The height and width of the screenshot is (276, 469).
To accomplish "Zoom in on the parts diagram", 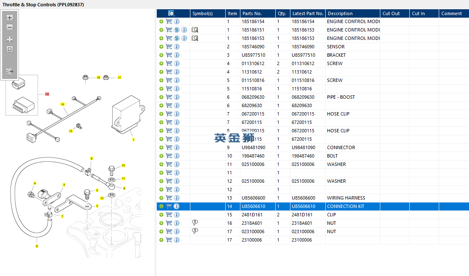I will click(x=10, y=18).
